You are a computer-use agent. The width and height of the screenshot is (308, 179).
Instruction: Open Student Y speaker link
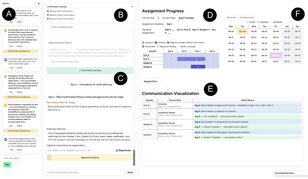148,67
